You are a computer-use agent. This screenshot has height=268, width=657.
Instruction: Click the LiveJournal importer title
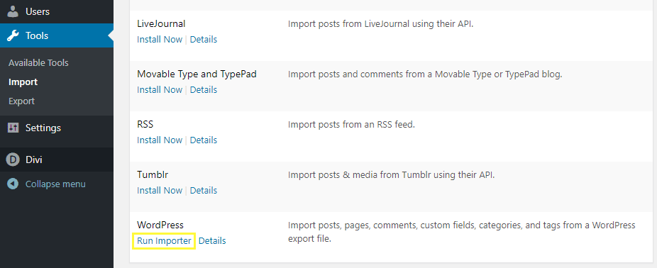[x=161, y=24]
